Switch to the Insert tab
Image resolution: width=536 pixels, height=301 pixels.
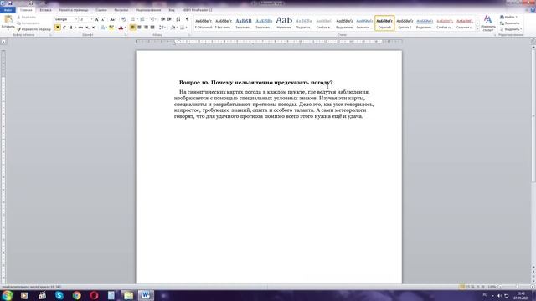coord(45,10)
